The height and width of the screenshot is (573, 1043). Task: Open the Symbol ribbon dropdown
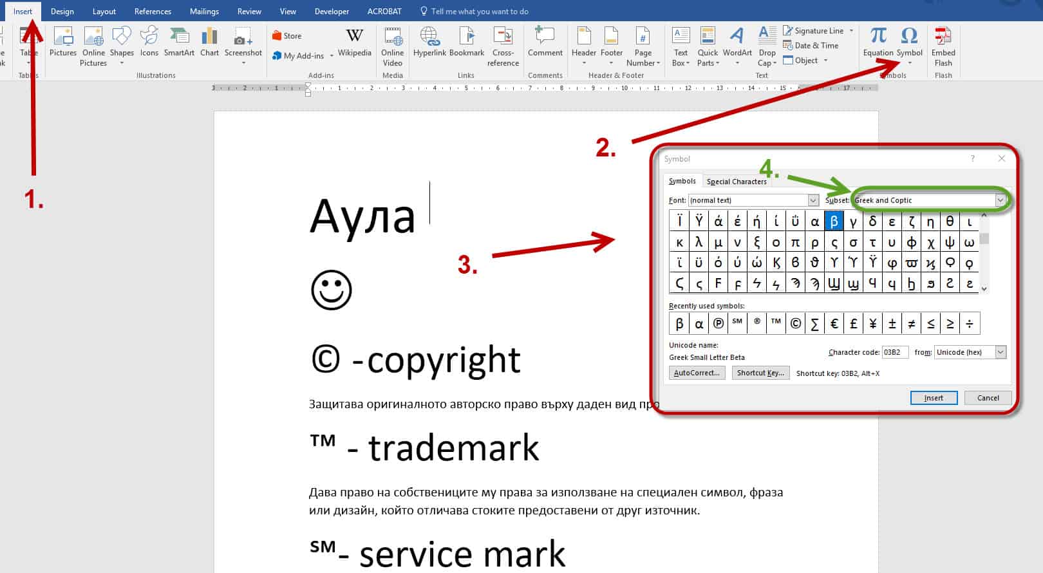tap(910, 63)
